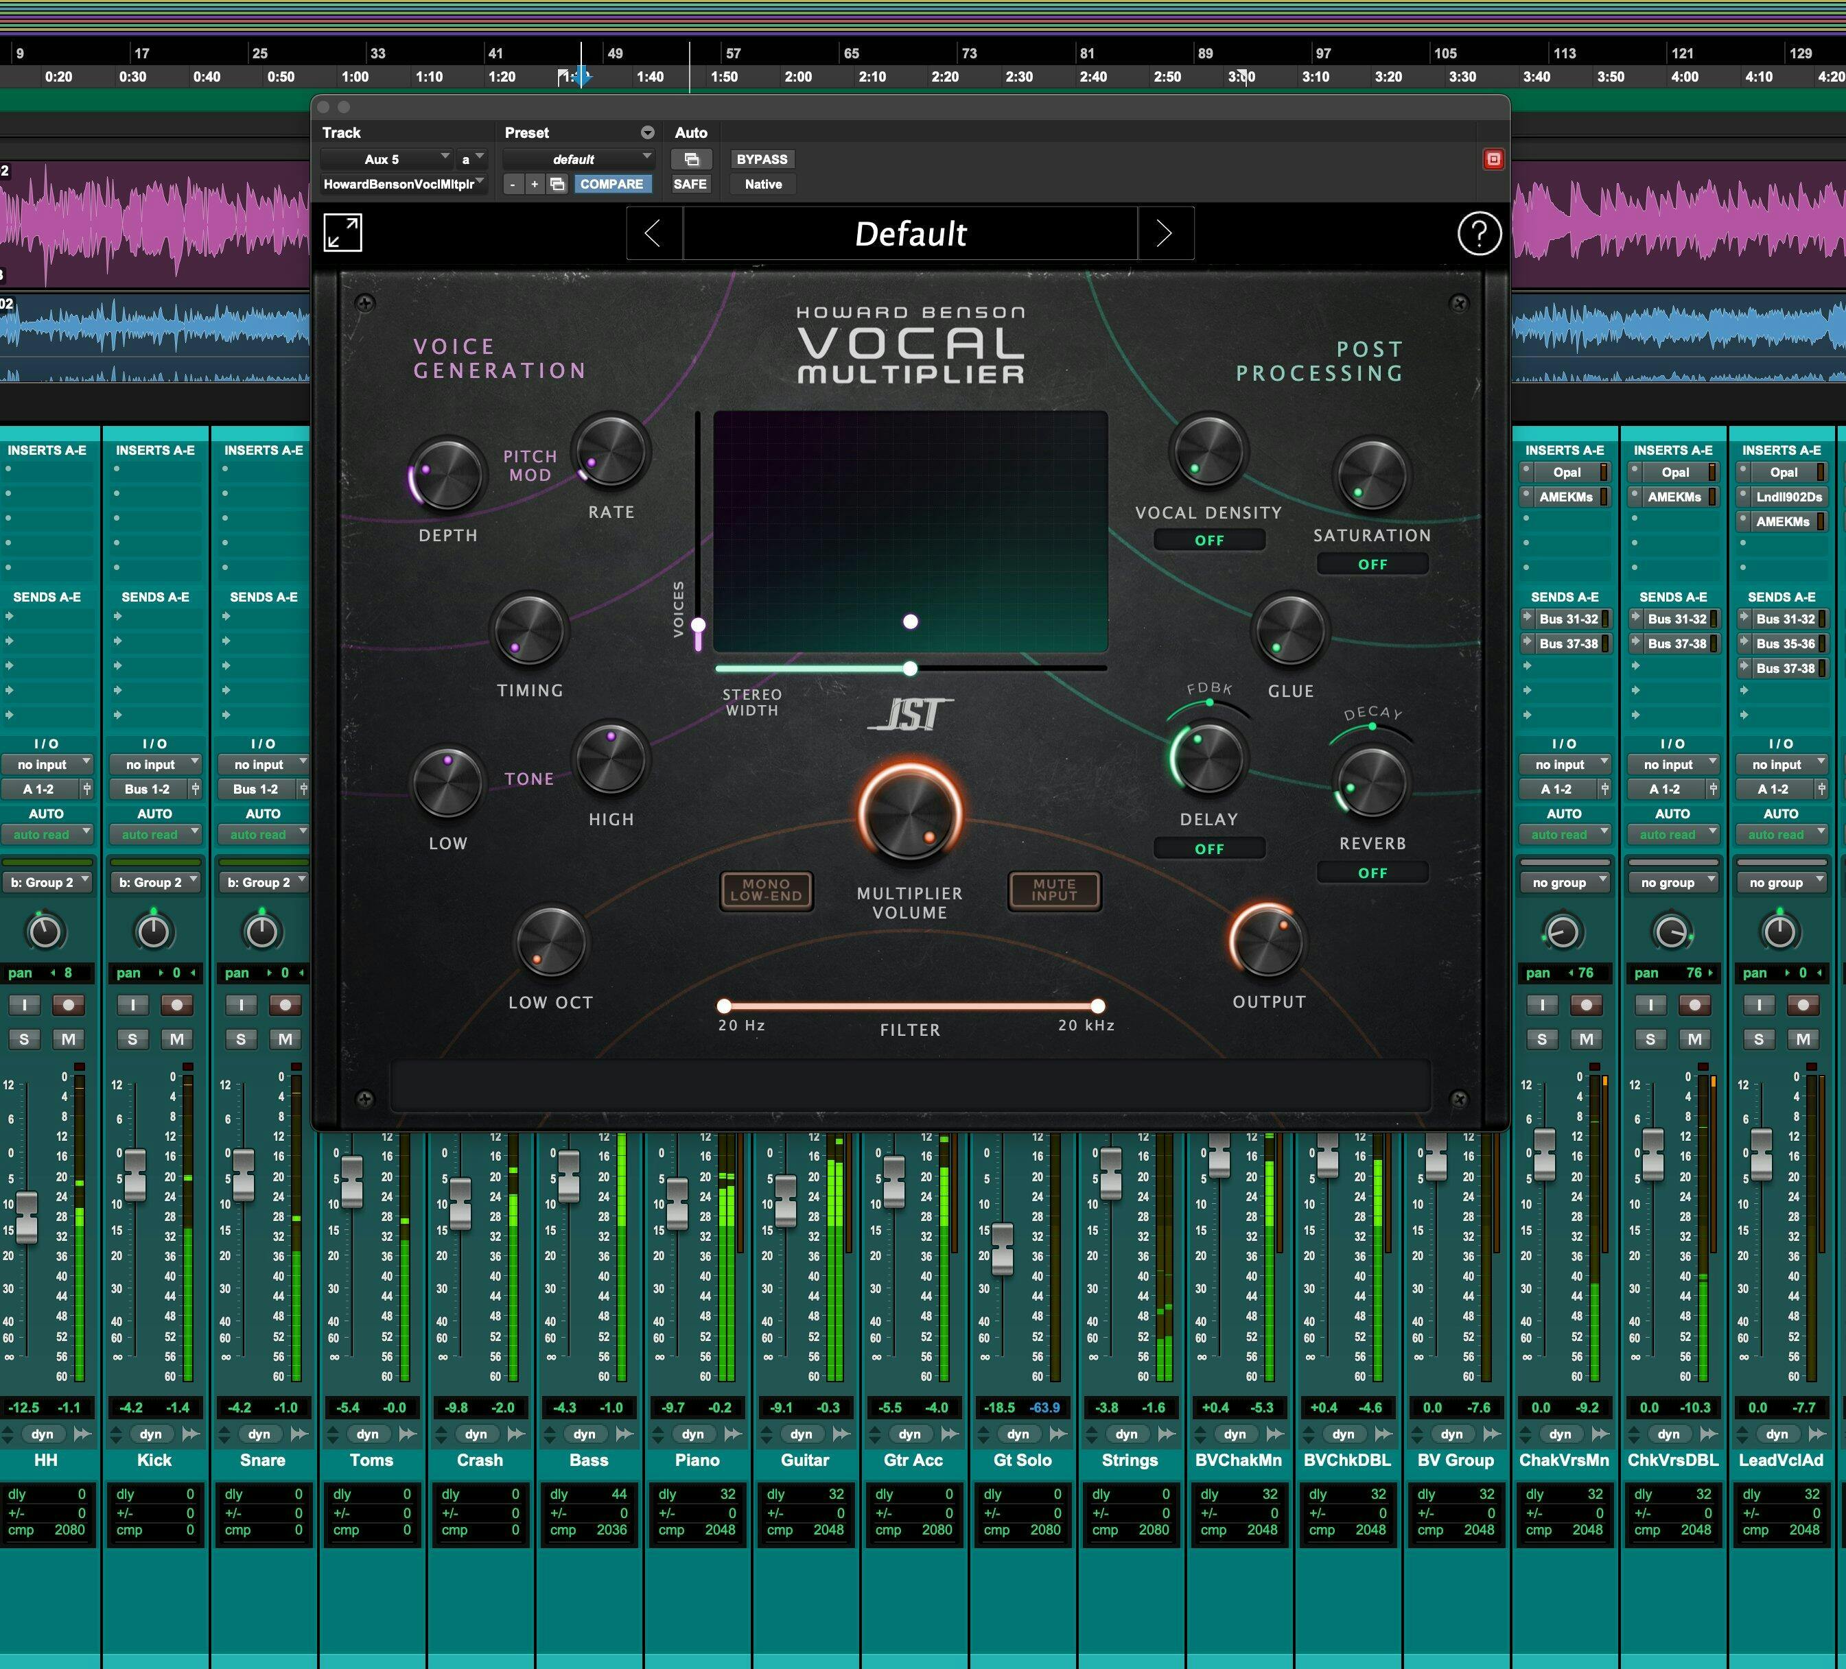1846x1669 pixels.
Task: Open the Preset menu round arrow
Action: click(647, 133)
